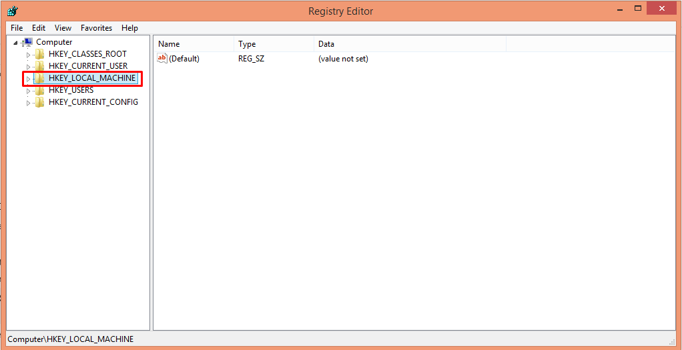Screen dimensions: 682x350
Task: Click the string value icon beside (Default)
Action: (162, 58)
